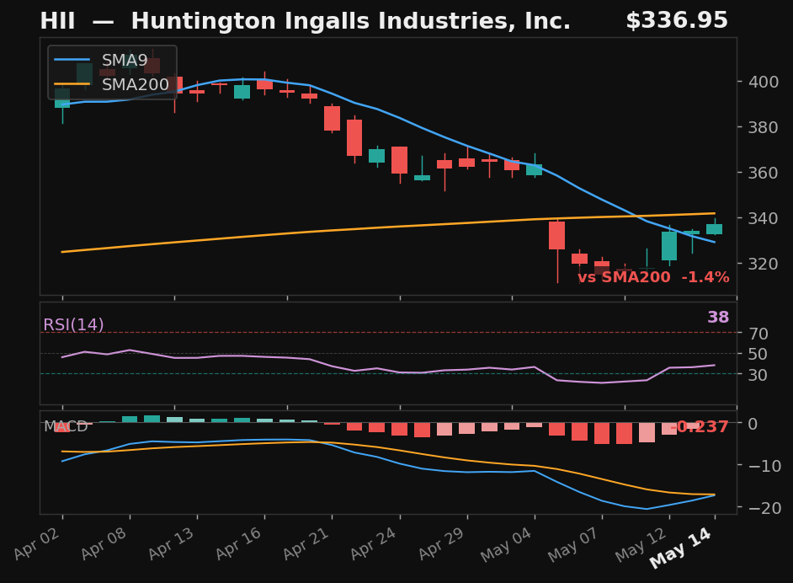The width and height of the screenshot is (793, 583).
Task: Click the RSI 30 oversold level label
Action: (758, 375)
